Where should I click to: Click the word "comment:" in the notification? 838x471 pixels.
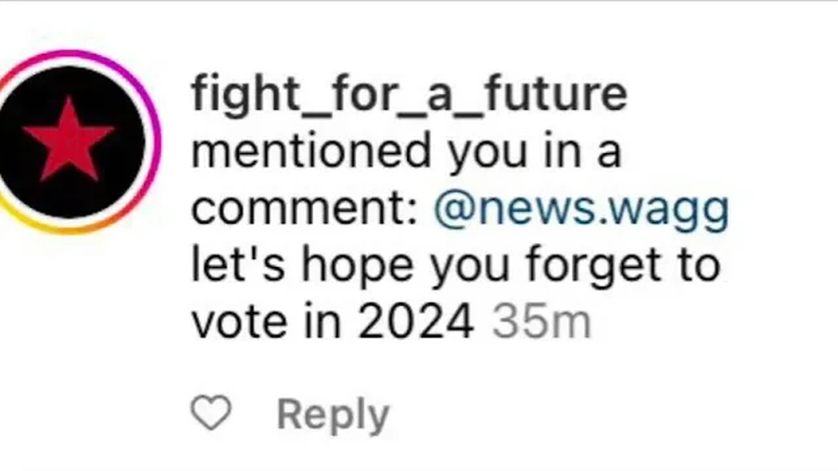(305, 209)
